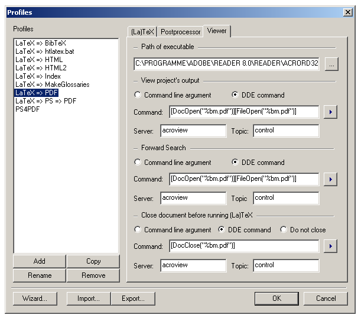The image size is (358, 318).
Task: Close the Profiles dialog window
Action: click(347, 12)
